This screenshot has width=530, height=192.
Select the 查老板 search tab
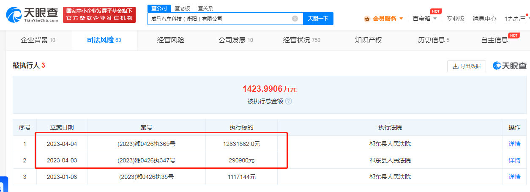183,8
